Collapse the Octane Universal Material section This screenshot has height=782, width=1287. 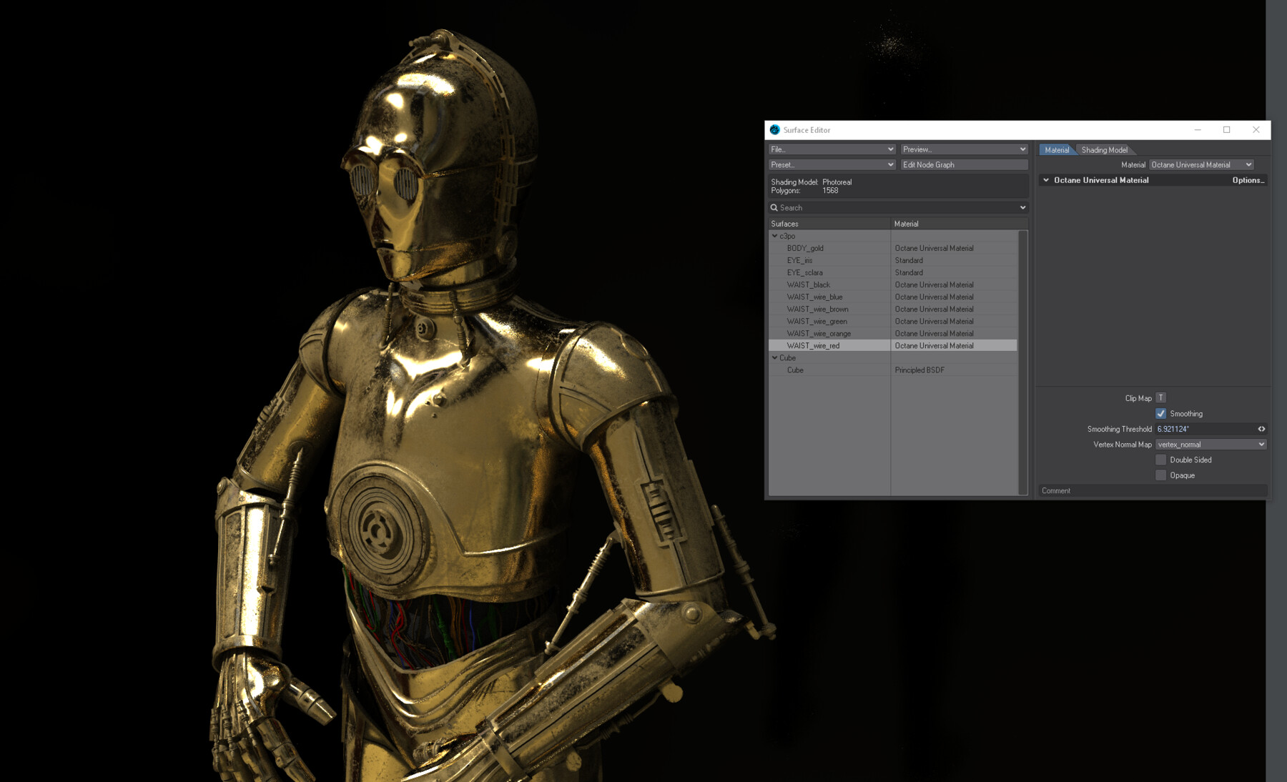1045,180
